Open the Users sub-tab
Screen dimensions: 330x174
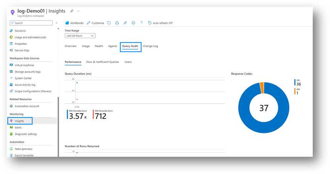(x=128, y=62)
